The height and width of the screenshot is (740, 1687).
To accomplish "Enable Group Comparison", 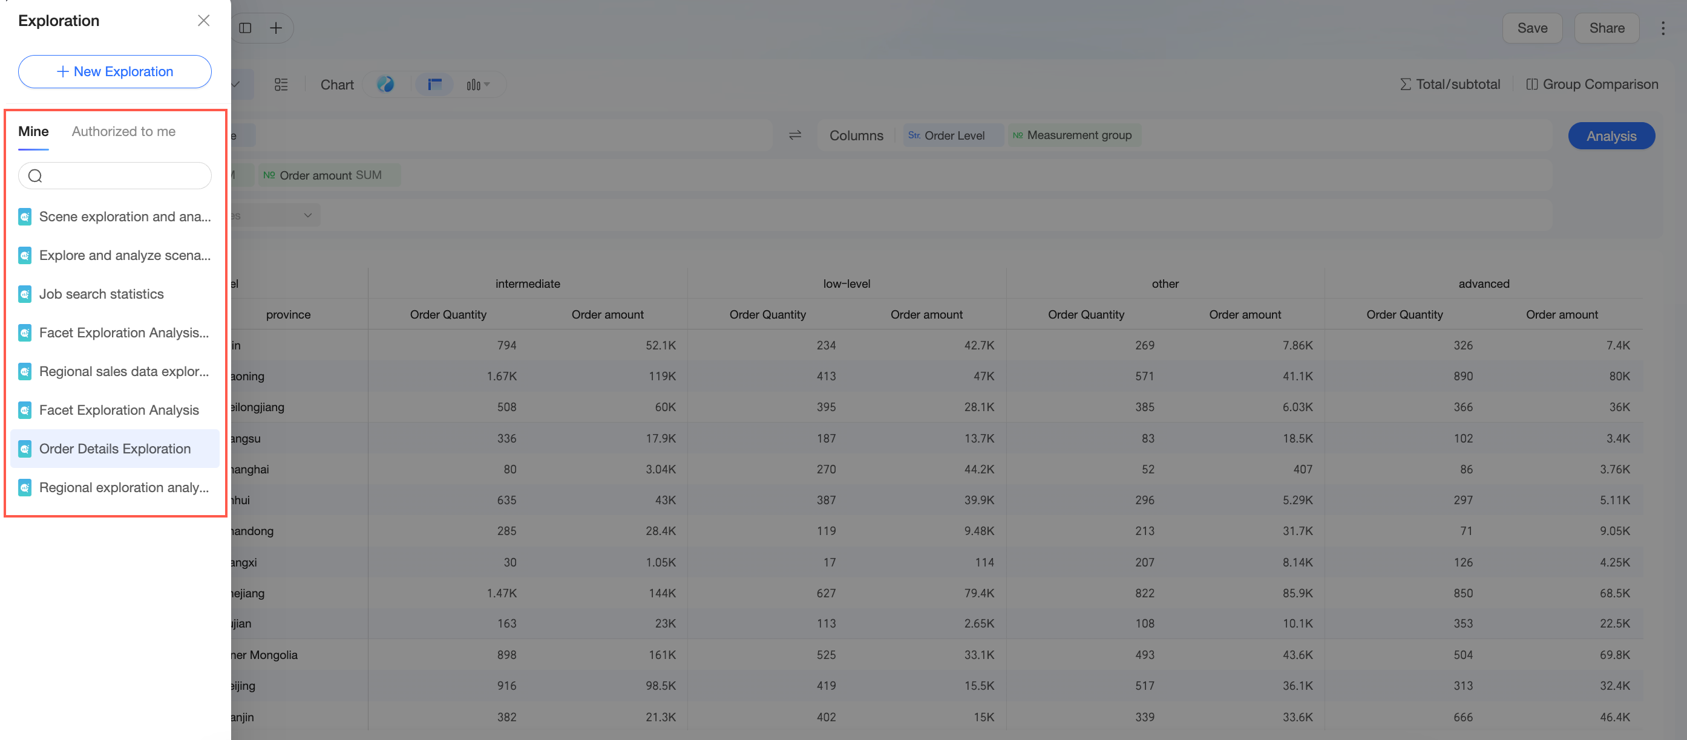I will click(x=1591, y=85).
